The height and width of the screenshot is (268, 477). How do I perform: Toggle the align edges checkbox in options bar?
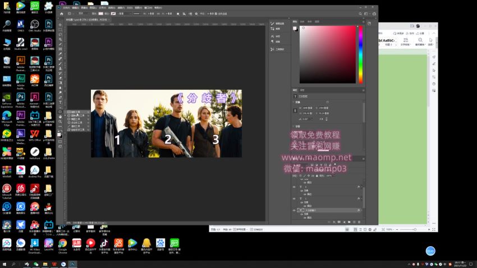coord(215,13)
